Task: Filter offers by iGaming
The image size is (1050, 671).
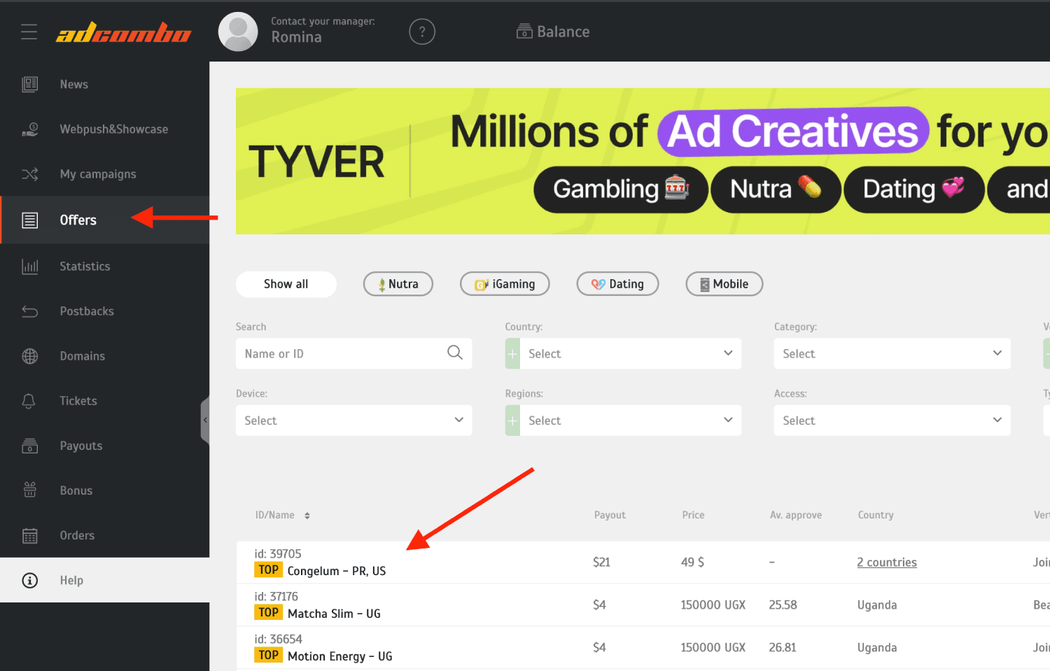Action: 505,284
